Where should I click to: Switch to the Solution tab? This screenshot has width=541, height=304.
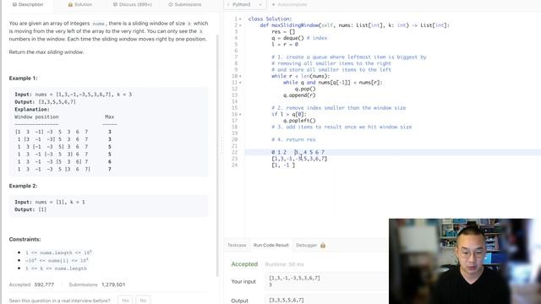(x=79, y=4)
